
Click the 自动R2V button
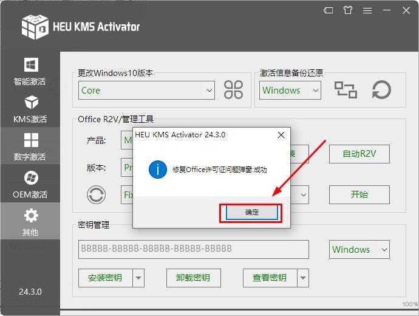point(359,154)
